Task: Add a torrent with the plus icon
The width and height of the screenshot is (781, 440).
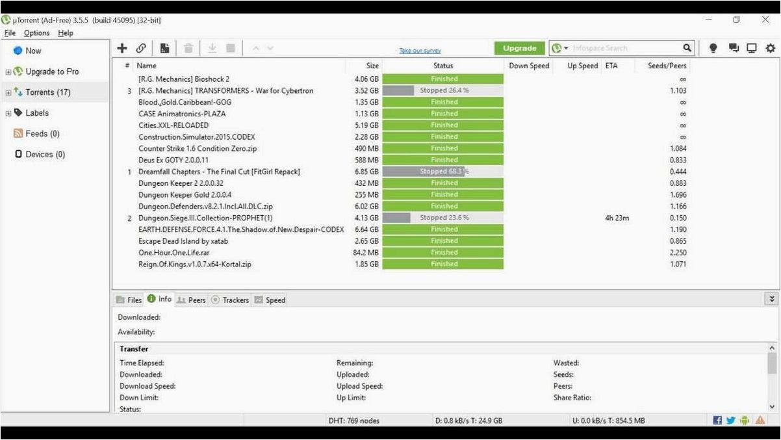Action: [x=122, y=48]
